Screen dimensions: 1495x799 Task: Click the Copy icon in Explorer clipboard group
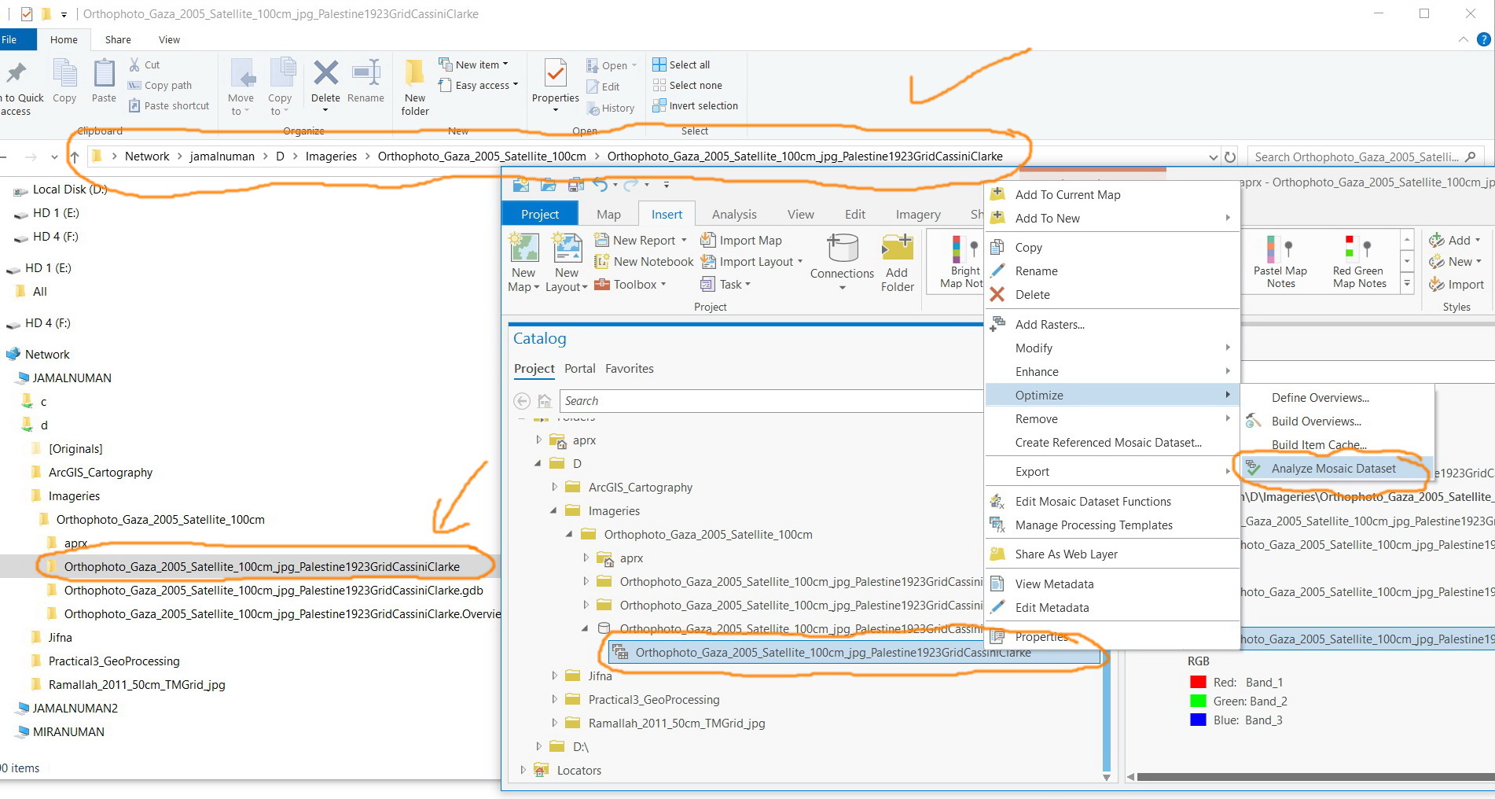click(64, 74)
